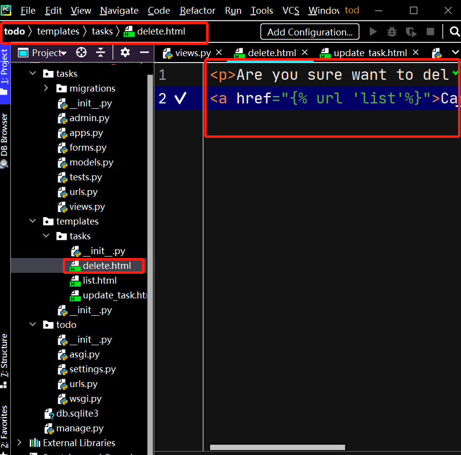The width and height of the screenshot is (461, 455).
Task: Toggle the 2: Favorites tool window
Action: (4, 430)
